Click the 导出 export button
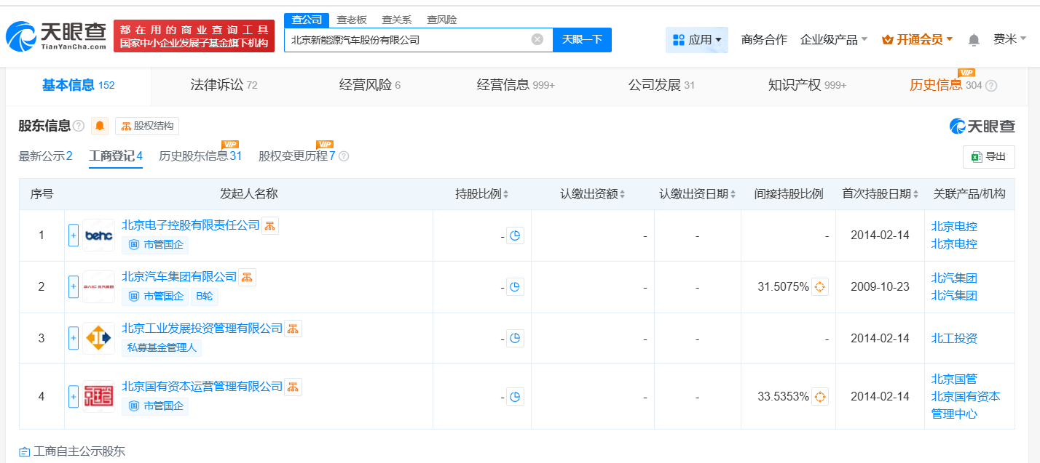 (988, 157)
